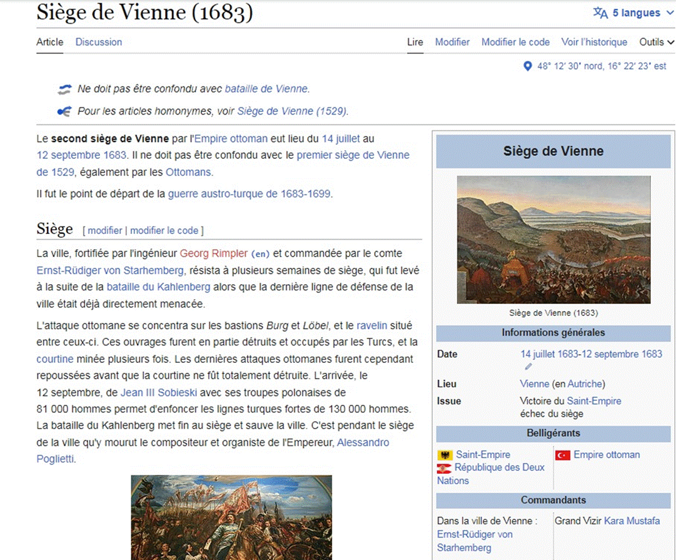Click the Ottoman flag icon
This screenshot has height=560, width=676.
(563, 455)
